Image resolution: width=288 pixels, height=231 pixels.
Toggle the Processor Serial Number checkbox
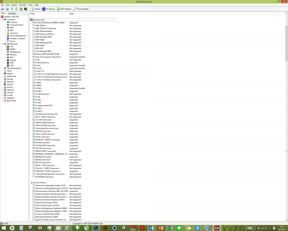[x=34, y=214]
